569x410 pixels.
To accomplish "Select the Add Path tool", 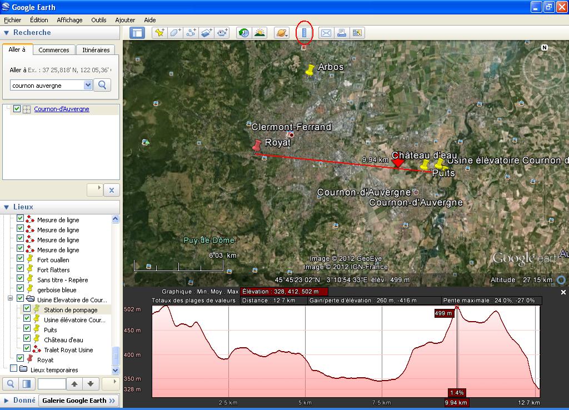I will [191, 33].
